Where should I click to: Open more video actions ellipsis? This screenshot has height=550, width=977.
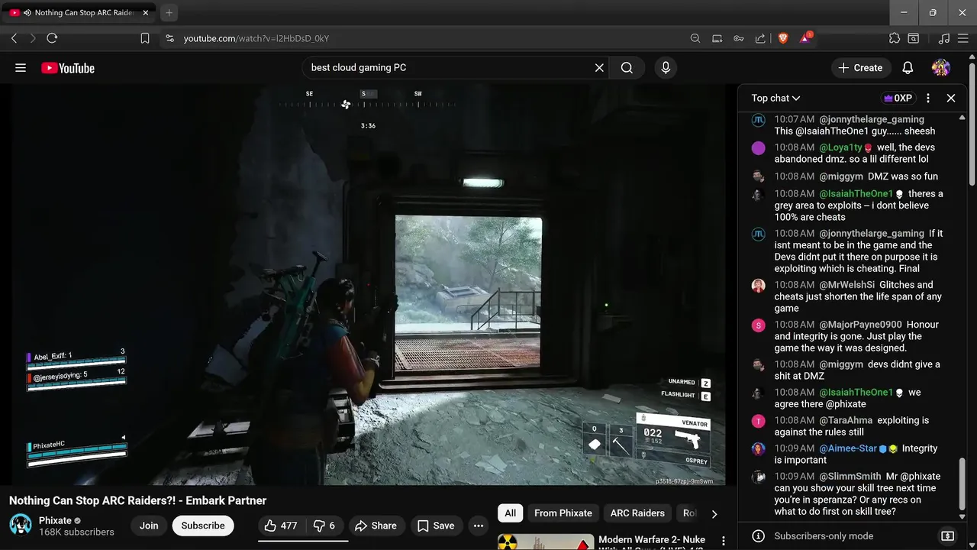pyautogui.click(x=479, y=526)
